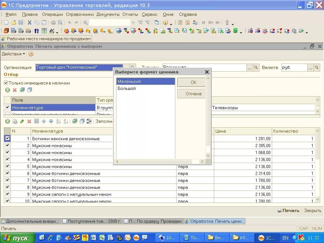Click the Cut scissors icon
Screen dimensions: 324x243
[29, 22]
